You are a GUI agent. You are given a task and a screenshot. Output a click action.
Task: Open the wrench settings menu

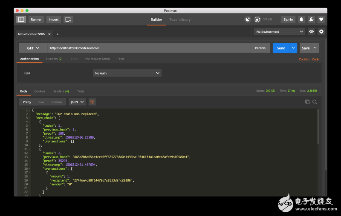click(x=311, y=20)
